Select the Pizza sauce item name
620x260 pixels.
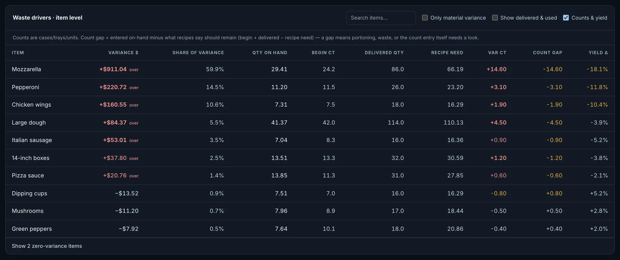[28, 175]
